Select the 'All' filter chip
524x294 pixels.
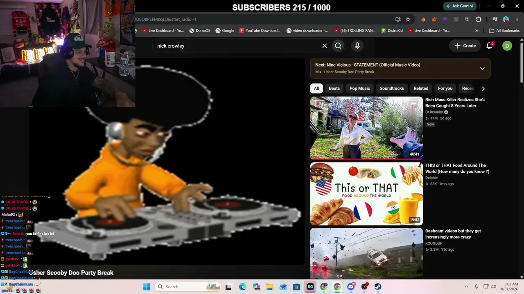[316, 89]
